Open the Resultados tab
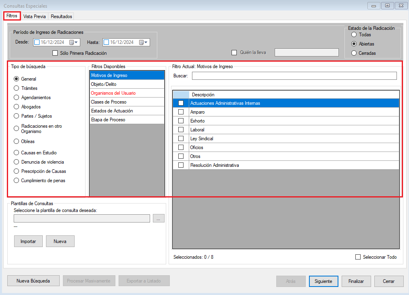Screen dimensions: 409x295 tap(61, 17)
